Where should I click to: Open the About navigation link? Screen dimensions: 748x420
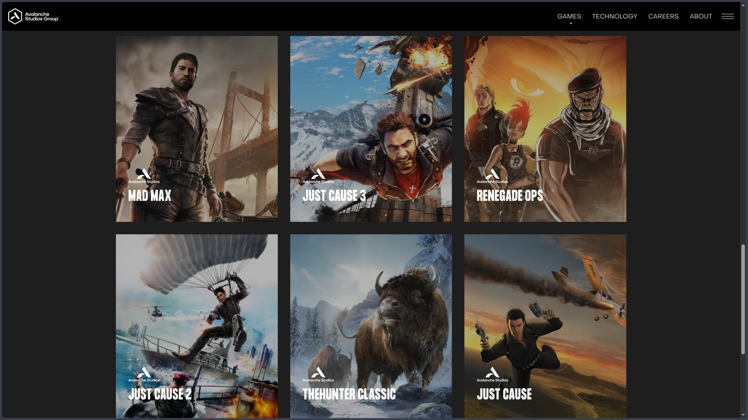[x=700, y=16]
